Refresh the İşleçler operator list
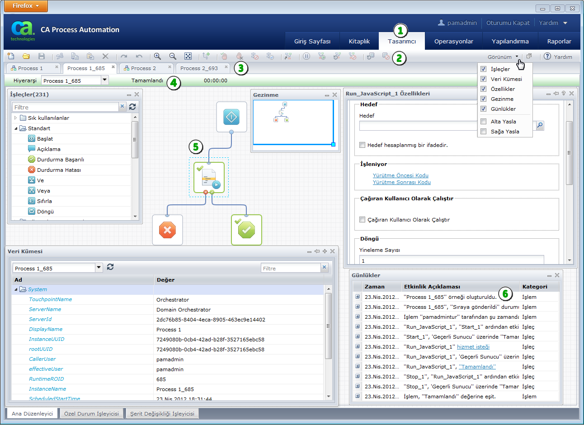 (x=132, y=107)
